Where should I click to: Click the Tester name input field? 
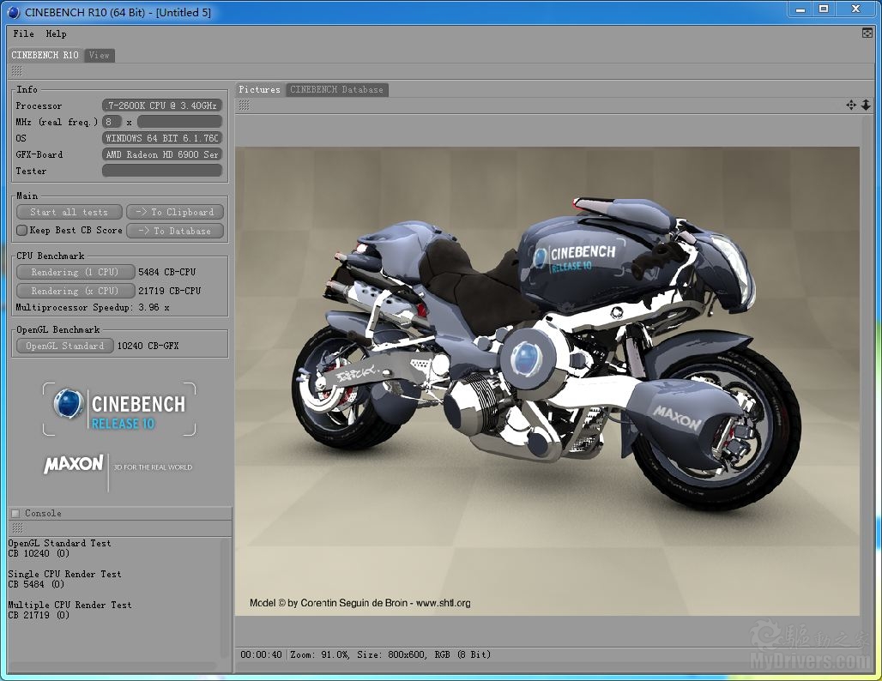point(162,171)
